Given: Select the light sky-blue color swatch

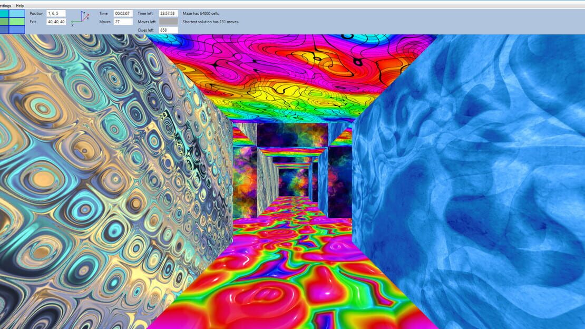Looking at the screenshot, I should coord(17,14).
